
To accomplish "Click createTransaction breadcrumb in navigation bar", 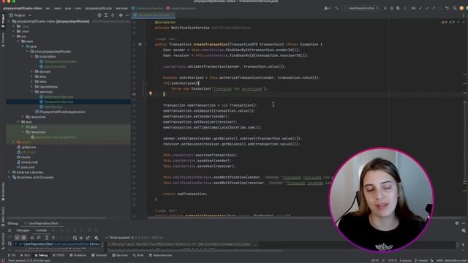I will (181, 8).
